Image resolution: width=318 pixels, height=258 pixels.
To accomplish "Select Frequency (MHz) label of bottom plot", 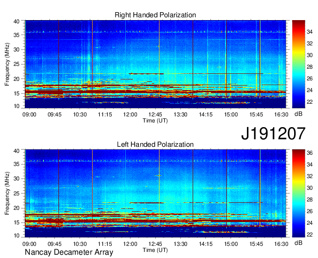I will tap(7, 193).
